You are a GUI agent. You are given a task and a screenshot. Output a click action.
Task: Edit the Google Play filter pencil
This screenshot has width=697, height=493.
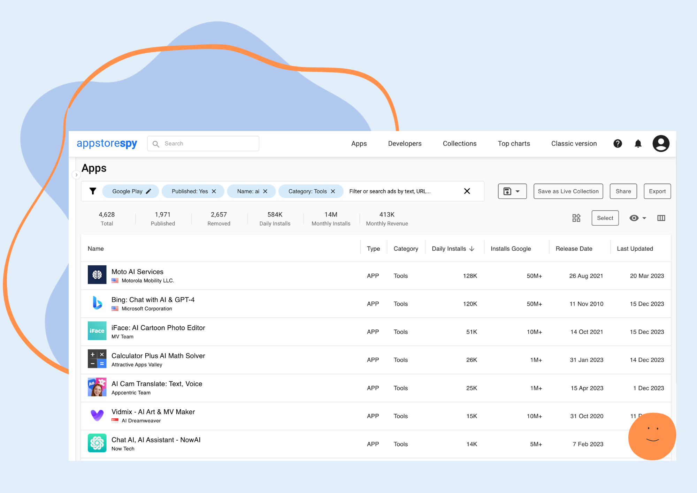pyautogui.click(x=148, y=191)
